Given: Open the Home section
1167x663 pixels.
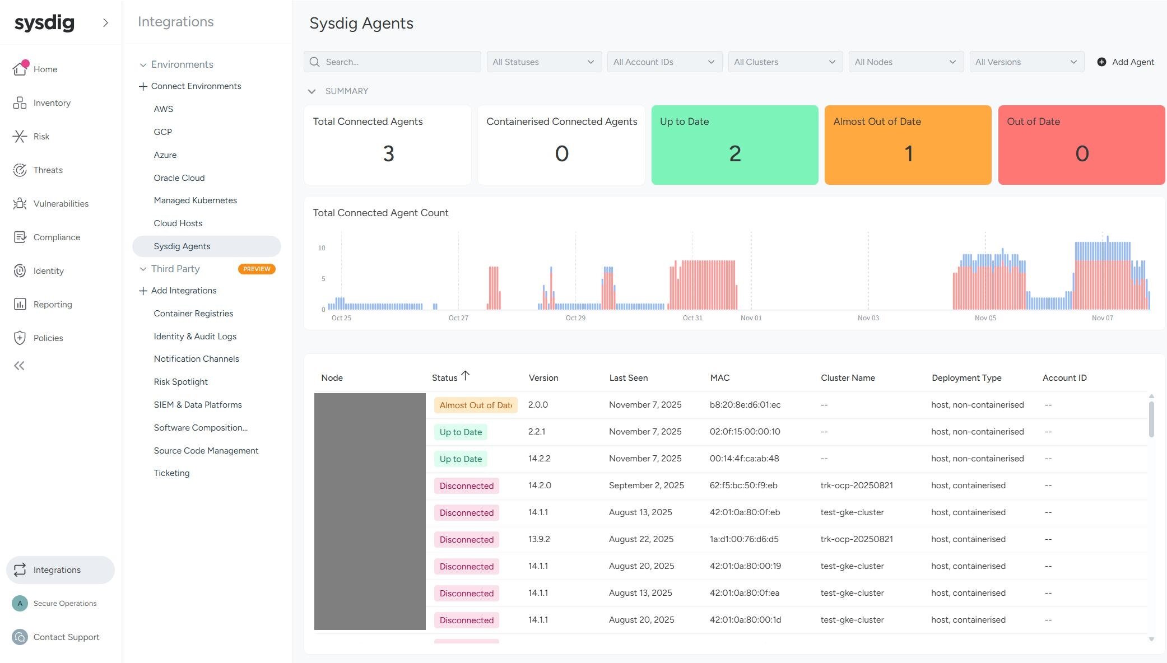Looking at the screenshot, I should click(x=45, y=69).
